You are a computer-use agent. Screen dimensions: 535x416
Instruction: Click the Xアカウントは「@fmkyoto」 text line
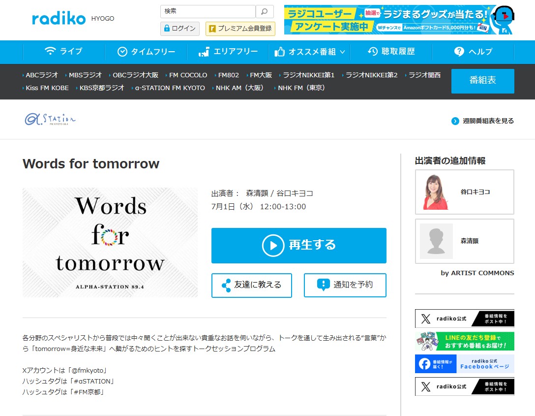65,371
